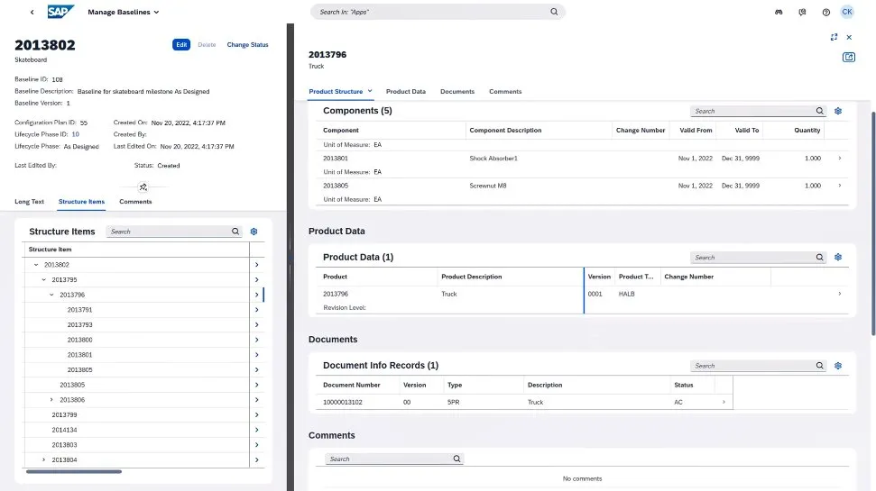876x491 pixels.
Task: Open the Product Structure tab dropdown arrow
Action: (x=370, y=91)
